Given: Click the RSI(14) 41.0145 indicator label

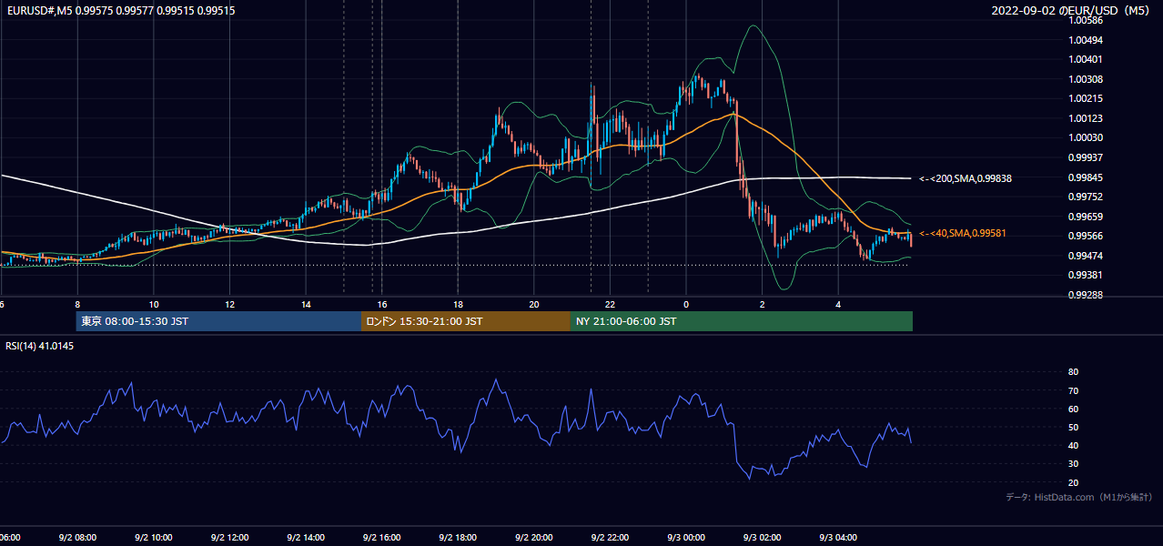Looking at the screenshot, I should point(40,347).
